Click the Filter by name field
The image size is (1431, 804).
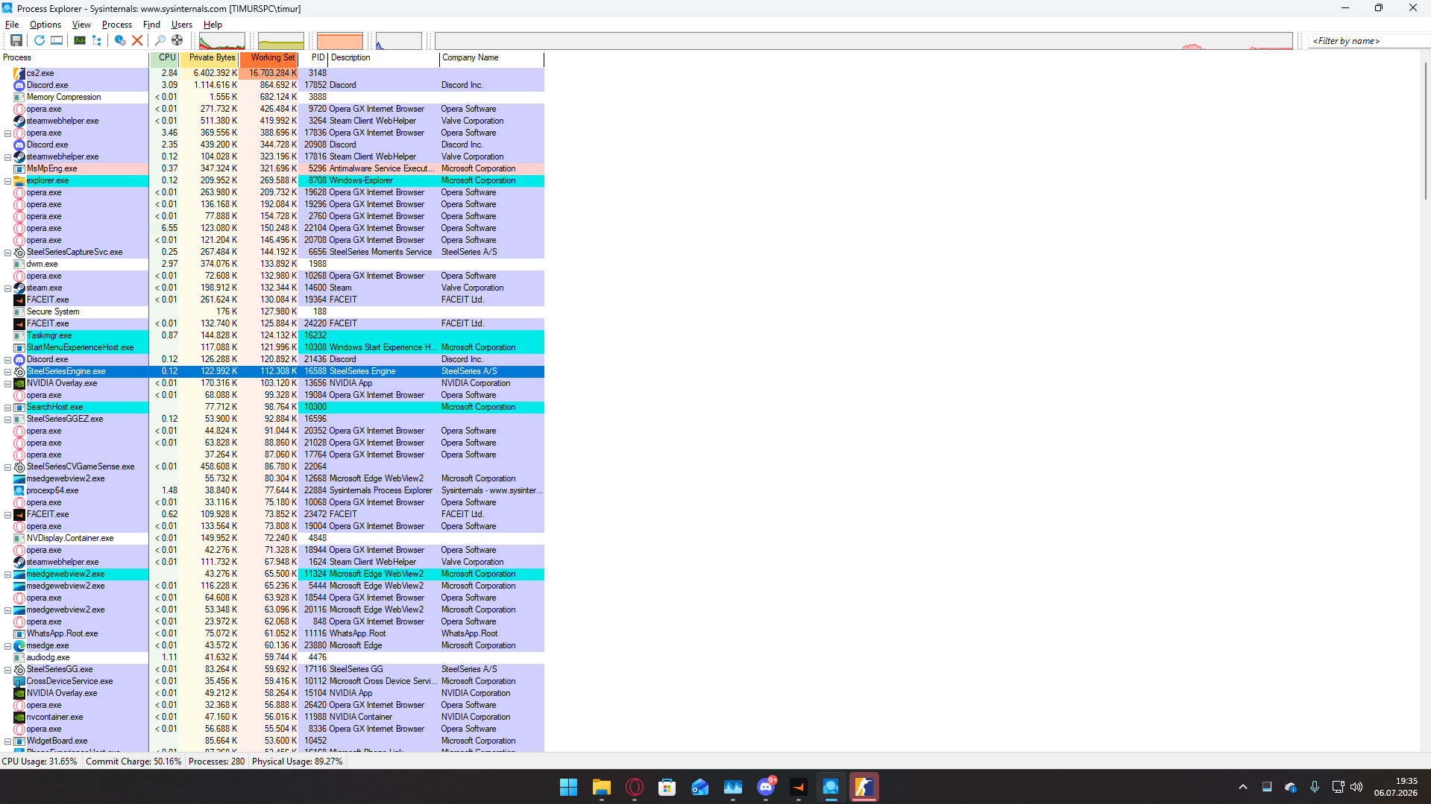pos(1368,41)
